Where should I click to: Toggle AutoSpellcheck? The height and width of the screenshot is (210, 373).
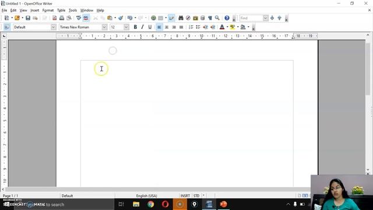(x=86, y=18)
